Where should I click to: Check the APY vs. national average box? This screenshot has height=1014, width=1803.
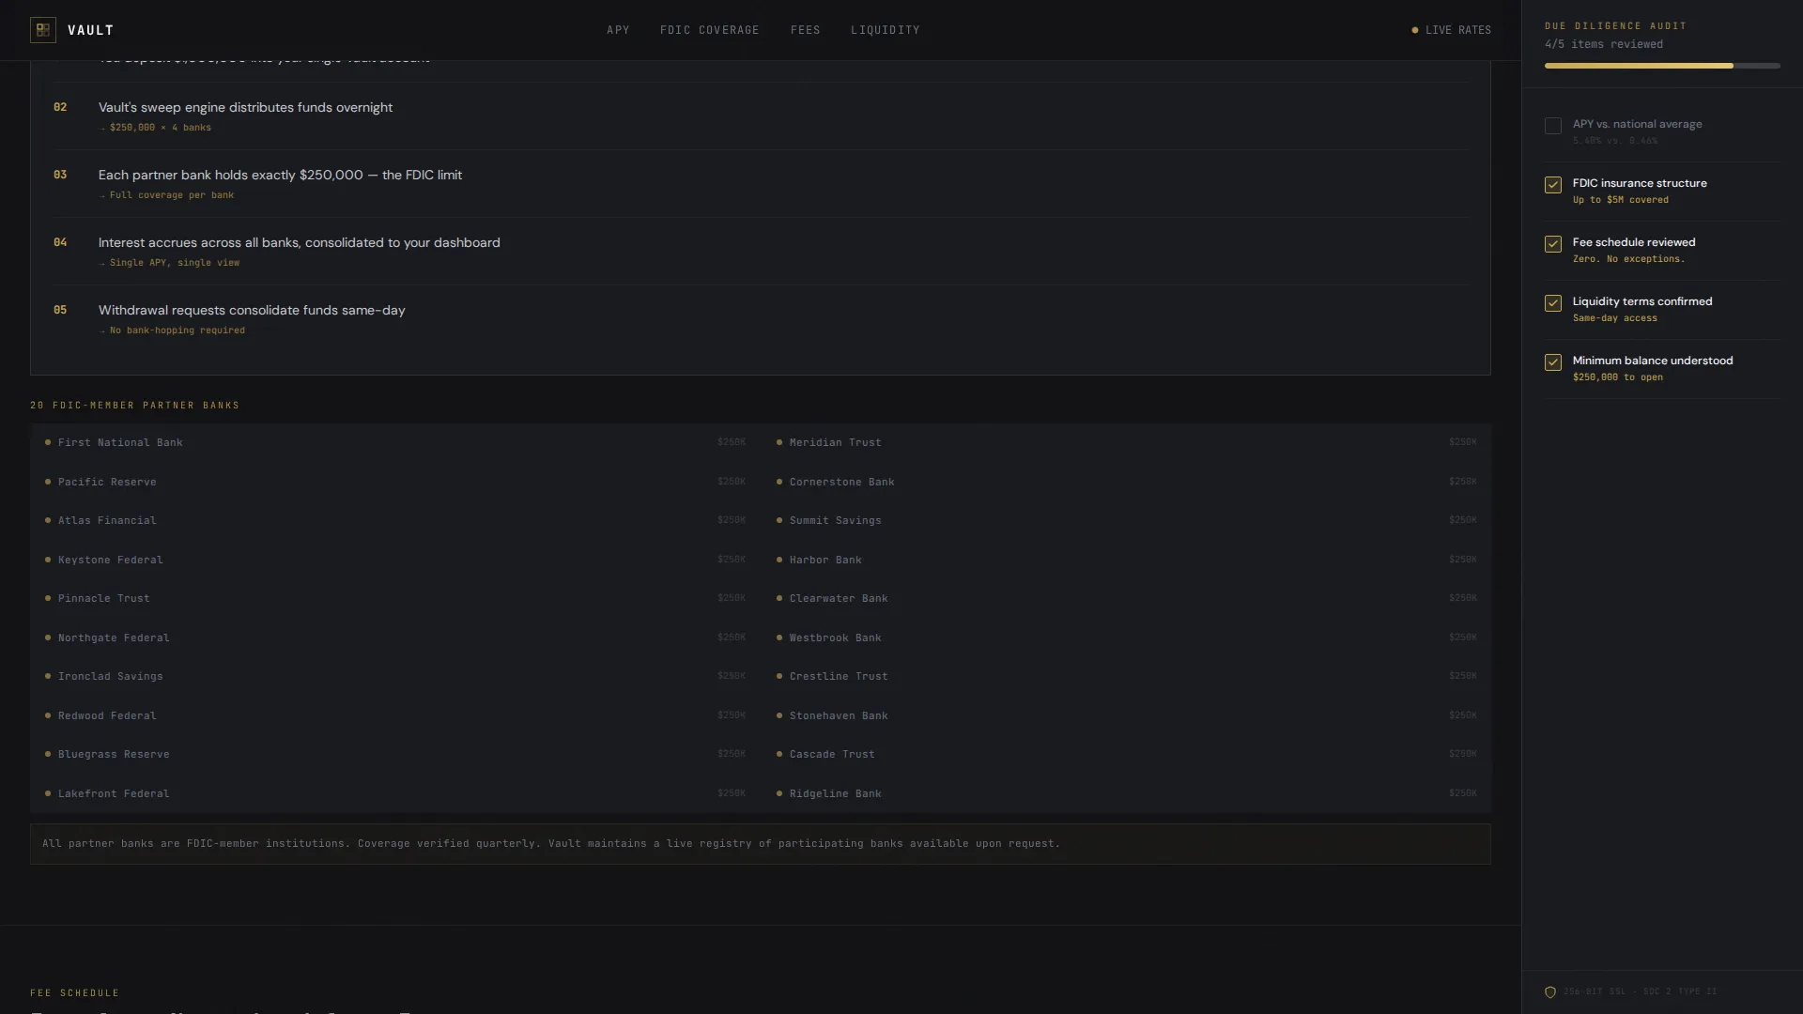point(1553,126)
